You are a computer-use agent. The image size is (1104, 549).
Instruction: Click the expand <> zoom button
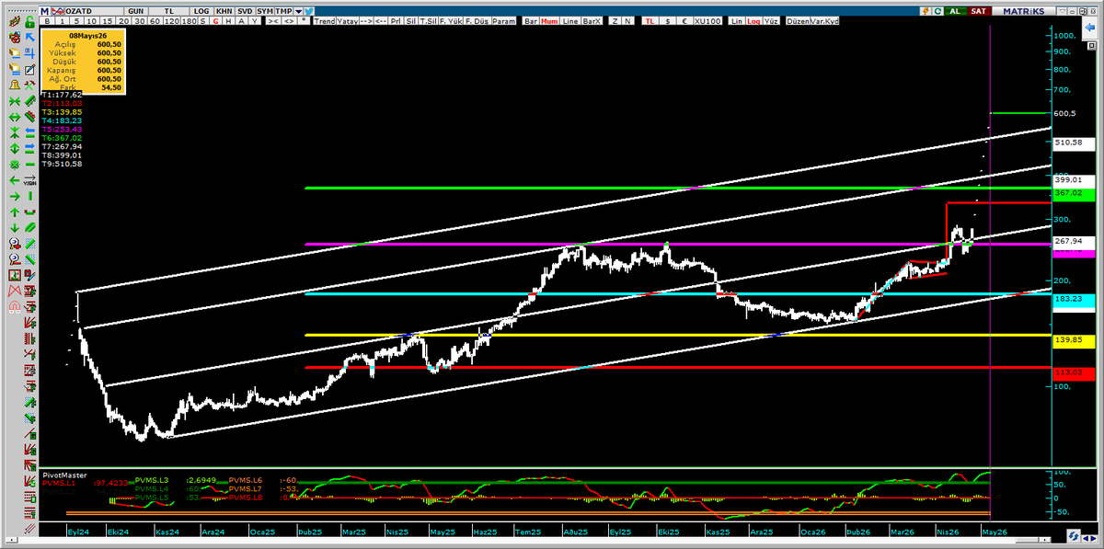coord(288,21)
